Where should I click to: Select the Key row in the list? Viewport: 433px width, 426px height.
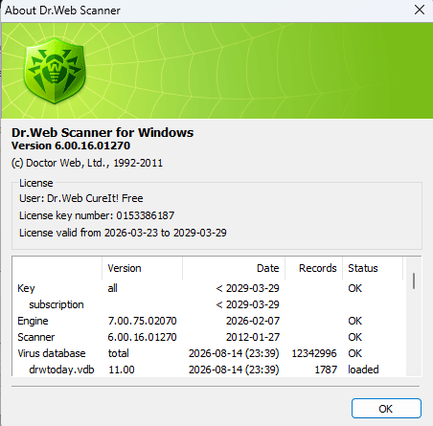click(209, 288)
